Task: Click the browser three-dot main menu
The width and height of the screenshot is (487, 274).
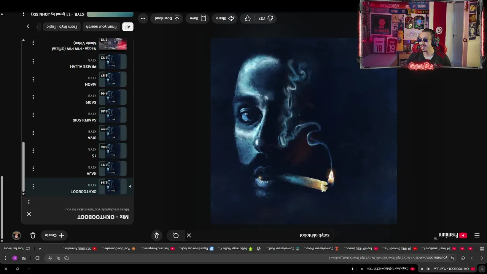Action: [x=5, y=258]
